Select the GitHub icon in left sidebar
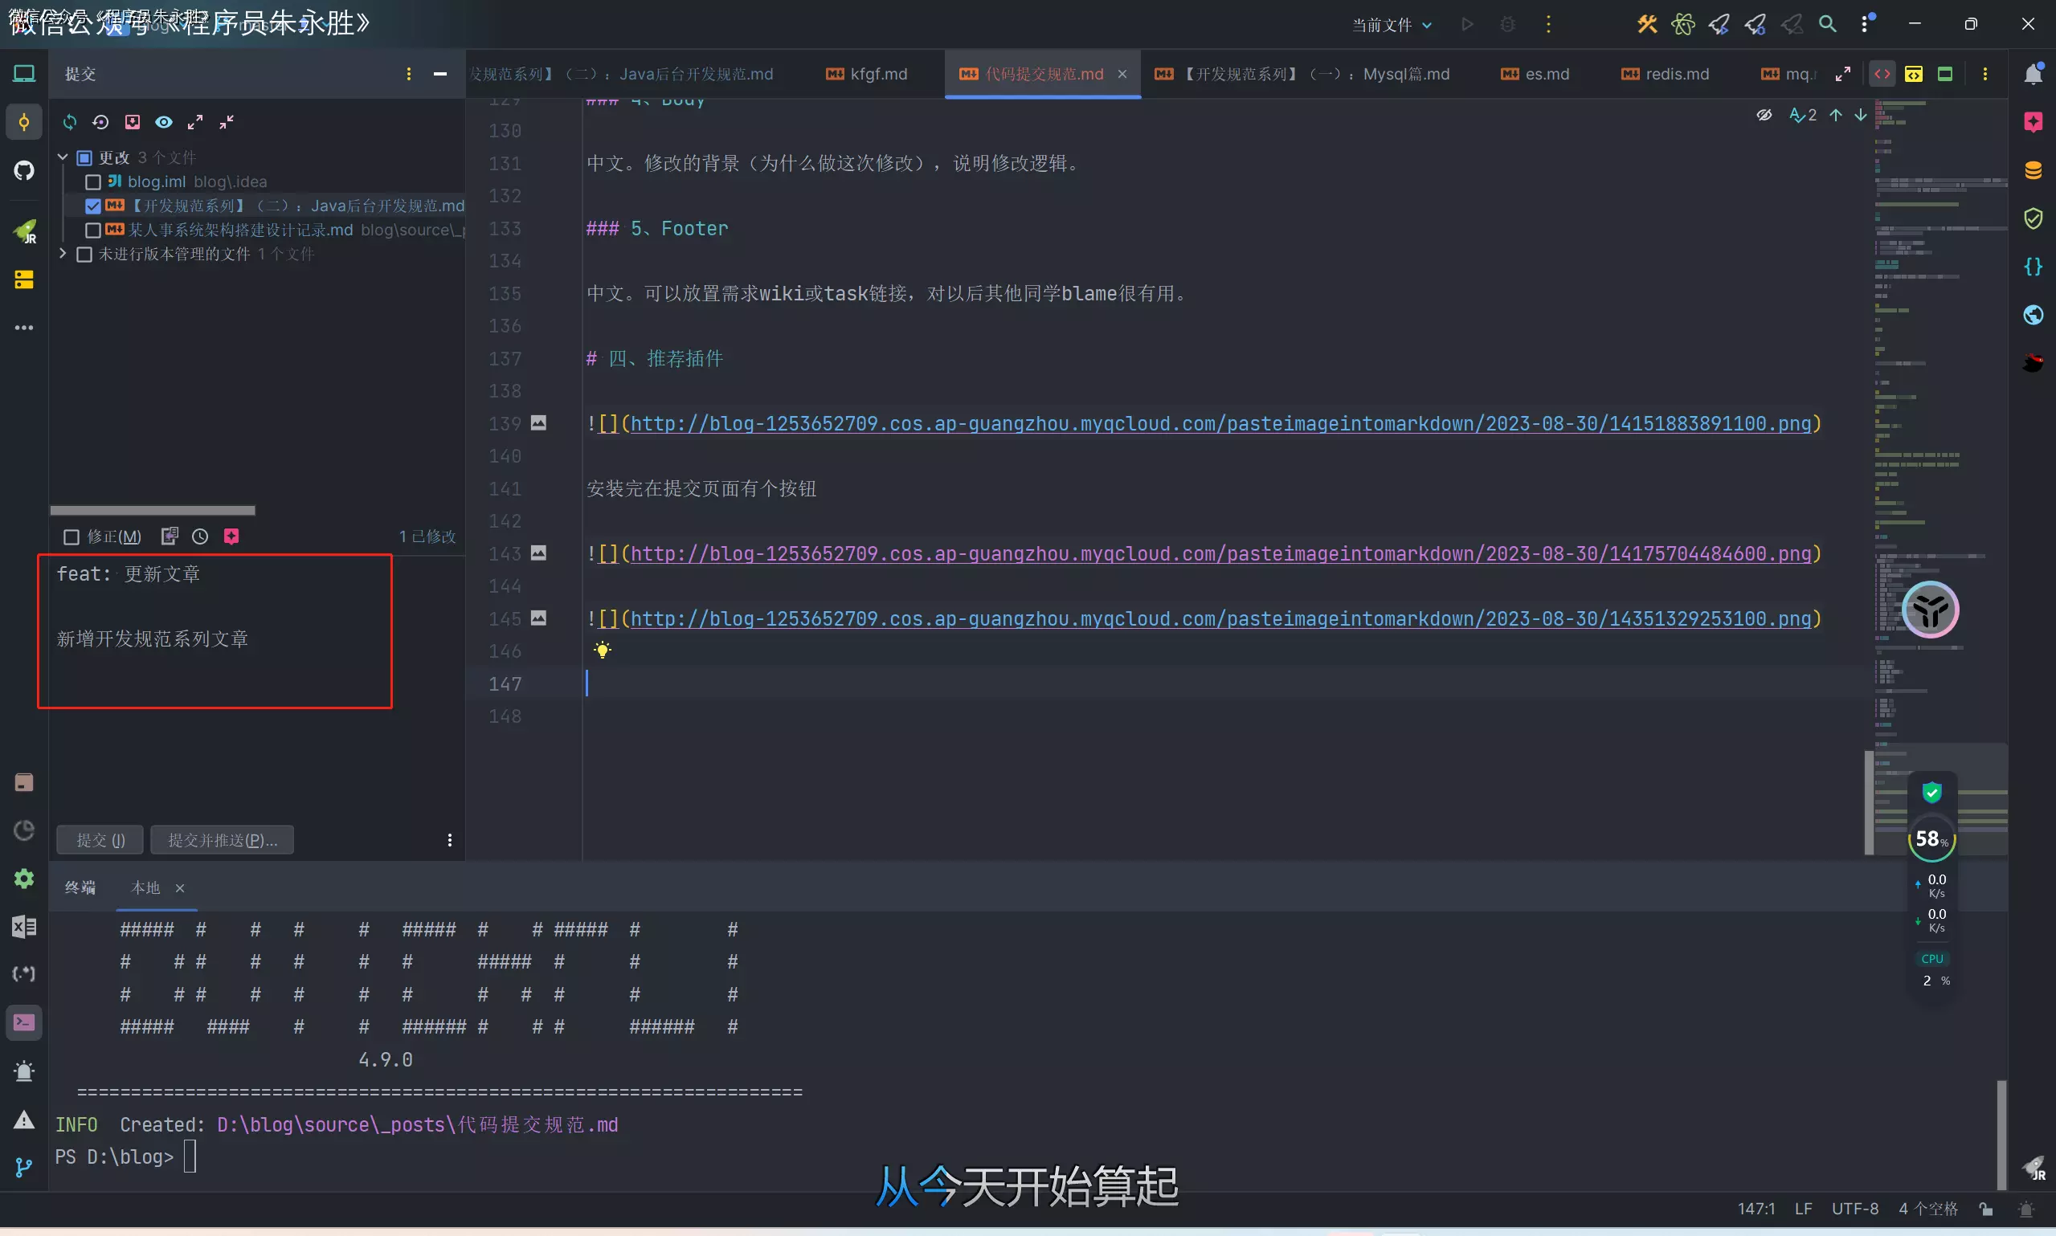This screenshot has height=1236, width=2056. click(x=23, y=171)
